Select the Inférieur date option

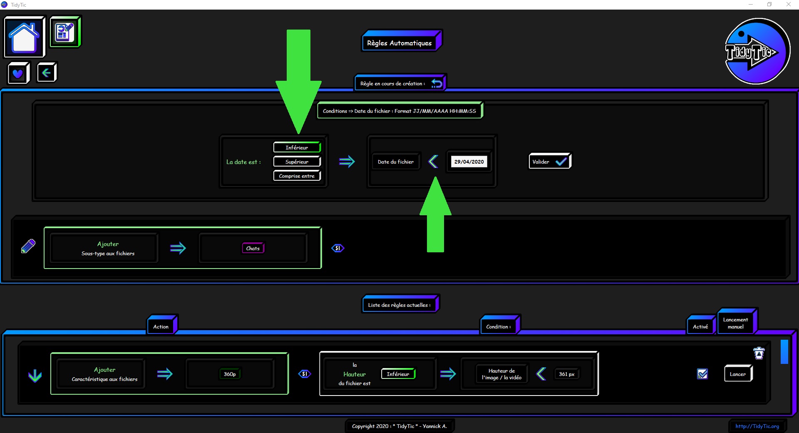[297, 147]
